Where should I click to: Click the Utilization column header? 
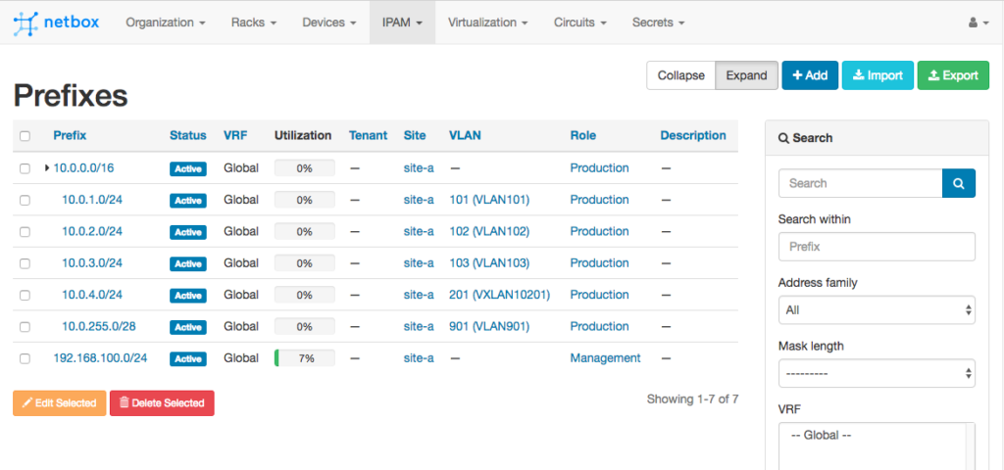click(x=303, y=135)
